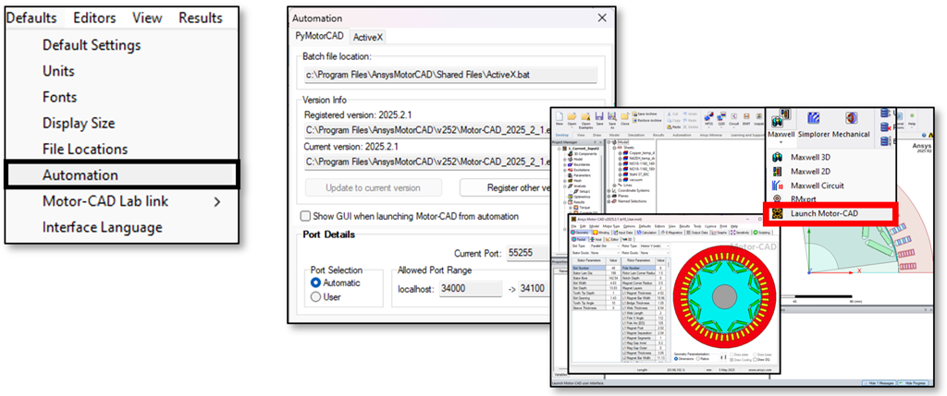
Task: Switch to the ActiveX tab
Action: [x=367, y=37]
